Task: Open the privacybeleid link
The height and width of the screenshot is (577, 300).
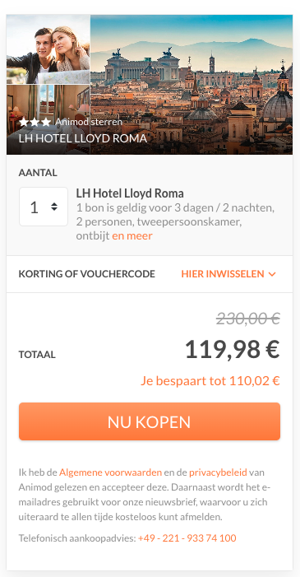Action: pyautogui.click(x=218, y=472)
